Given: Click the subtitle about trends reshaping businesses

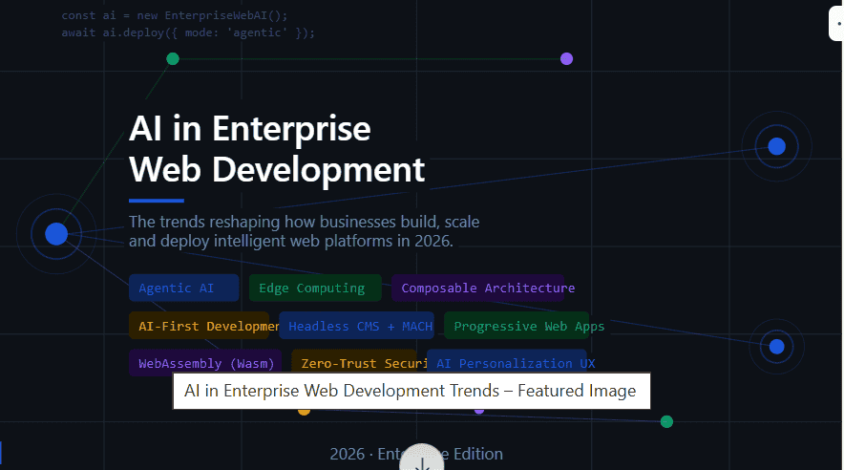Looking at the screenshot, I should pos(305,231).
